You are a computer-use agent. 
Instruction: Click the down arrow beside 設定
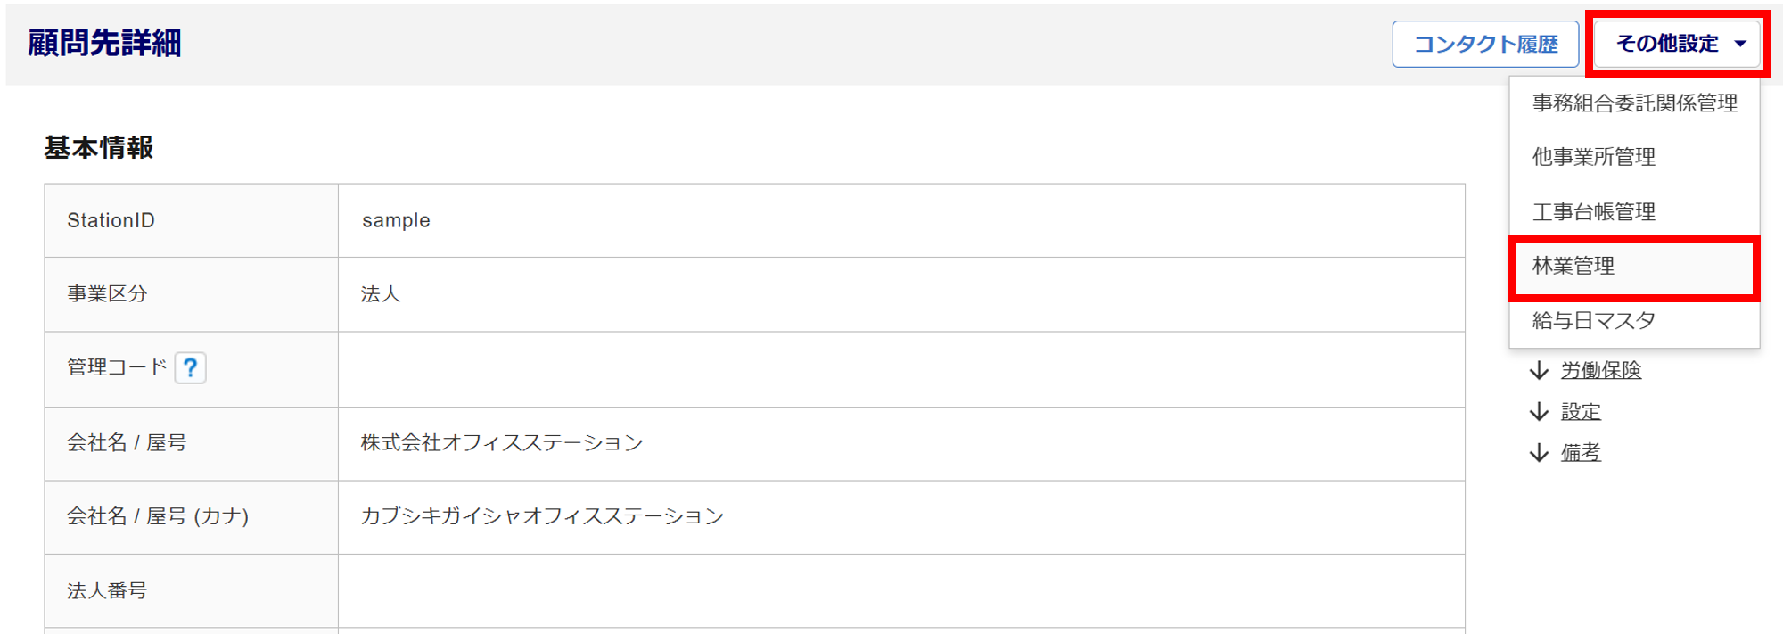click(1539, 412)
